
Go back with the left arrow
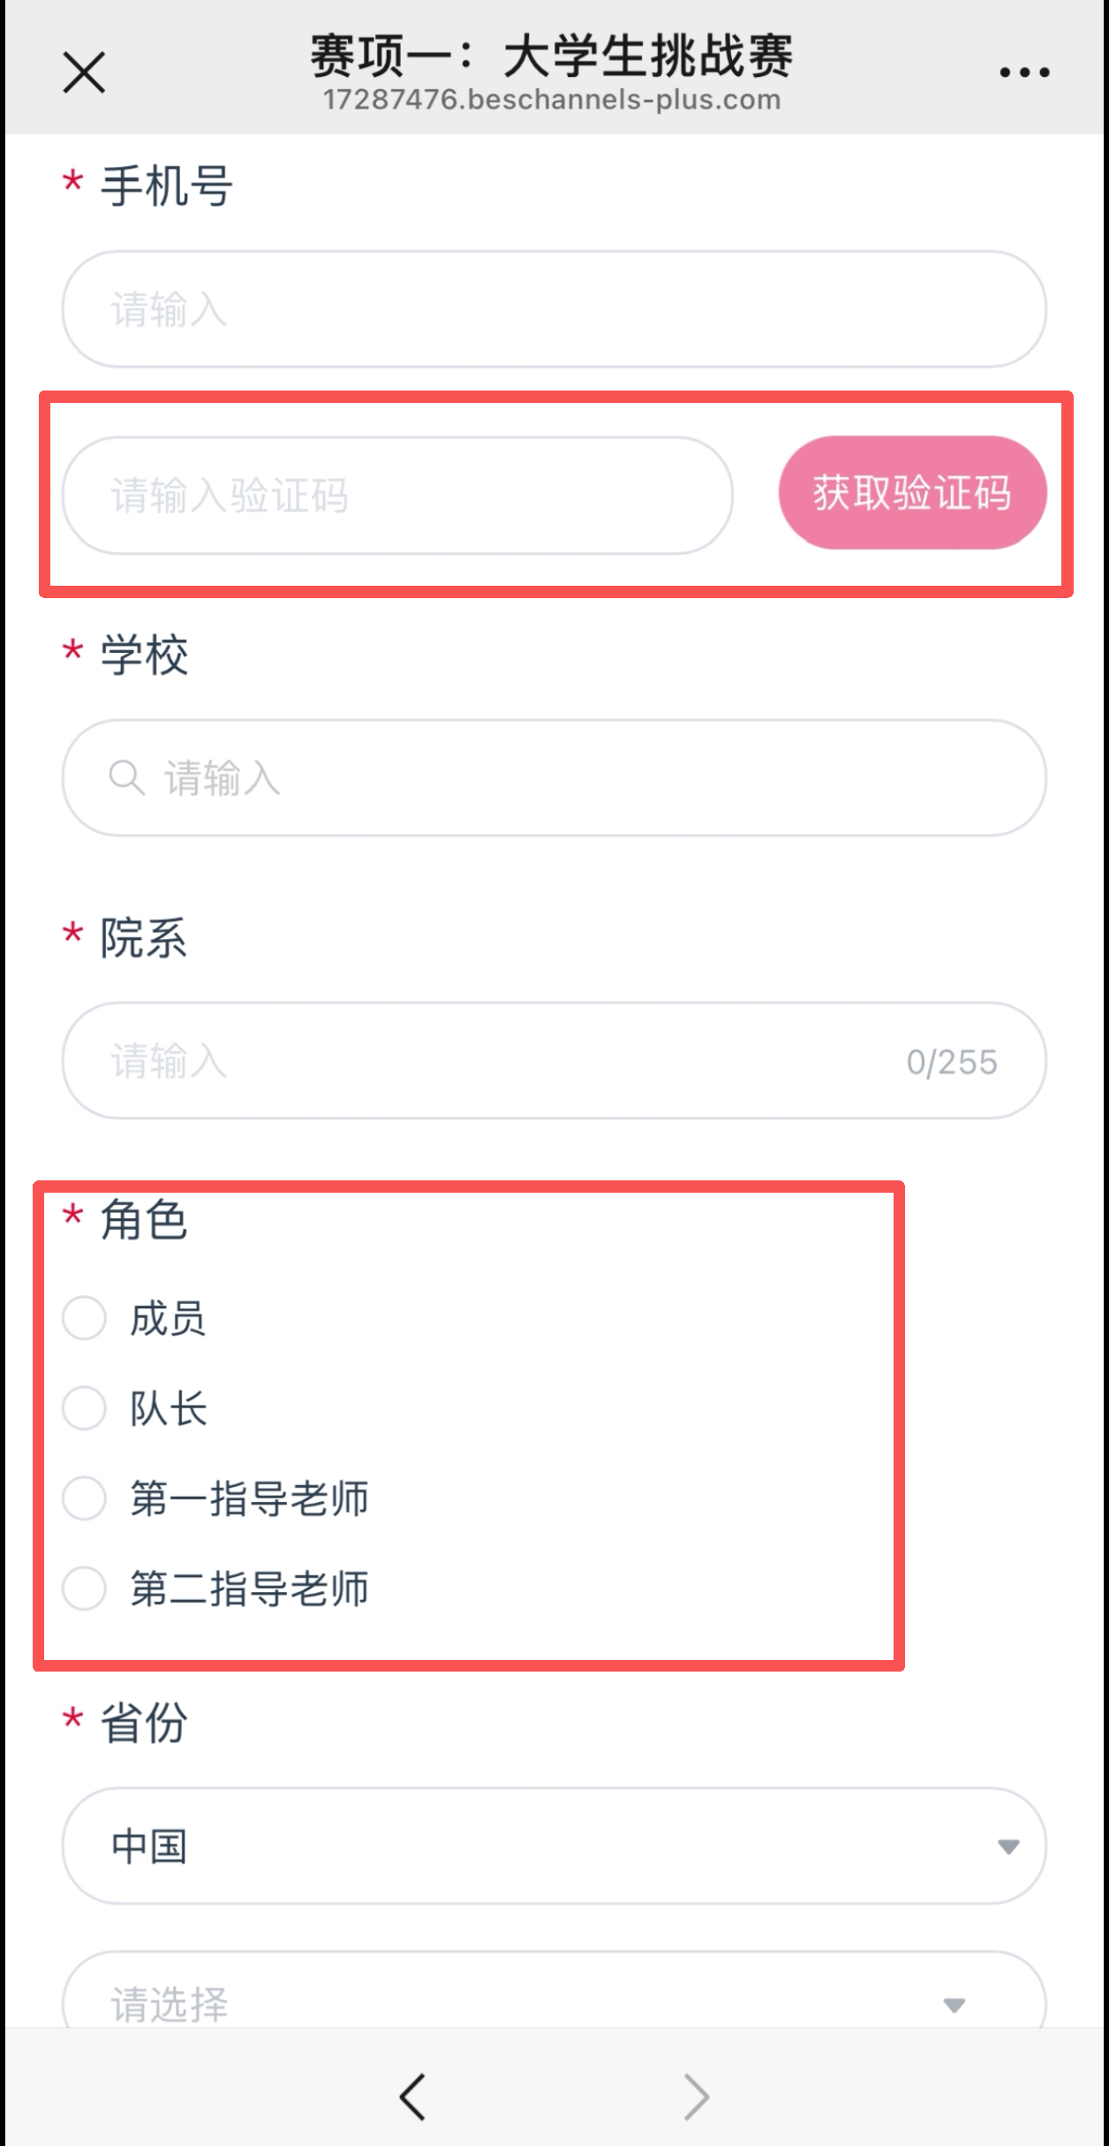tap(412, 2097)
